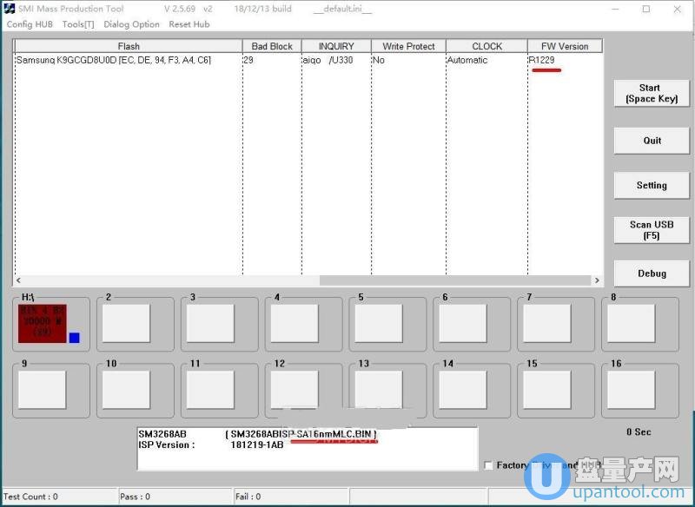695x507 pixels.
Task: Click the Flash column header
Action: [x=129, y=46]
